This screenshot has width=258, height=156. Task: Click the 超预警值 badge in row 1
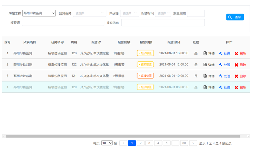point(145,53)
